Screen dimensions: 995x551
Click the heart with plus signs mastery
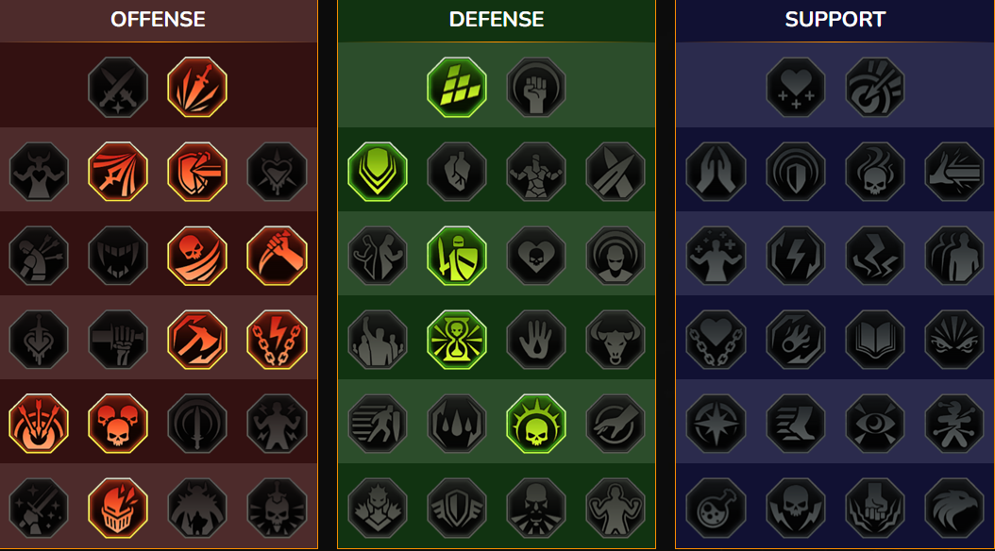(x=796, y=88)
